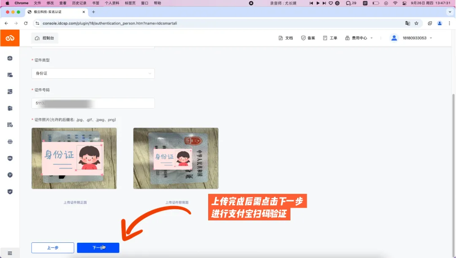
Task: Click the 上一步 button
Action: pos(53,248)
